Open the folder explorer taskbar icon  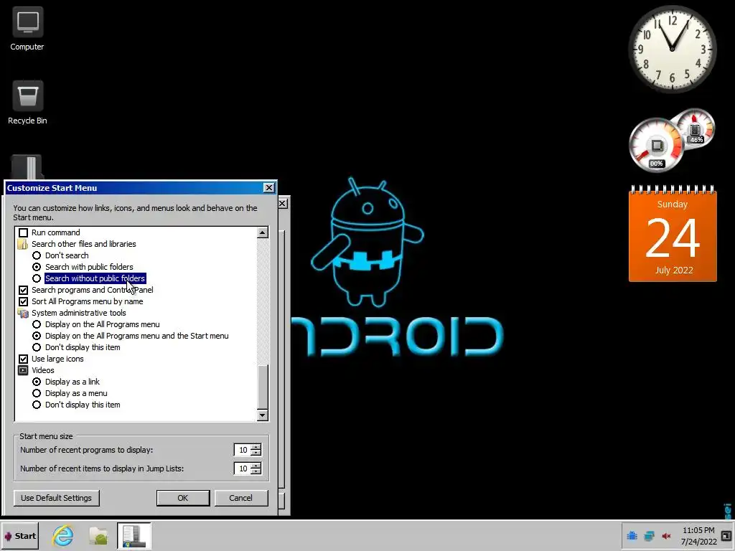(x=98, y=535)
